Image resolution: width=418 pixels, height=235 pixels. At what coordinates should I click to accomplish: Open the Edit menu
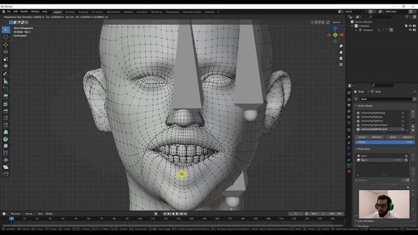16,12
